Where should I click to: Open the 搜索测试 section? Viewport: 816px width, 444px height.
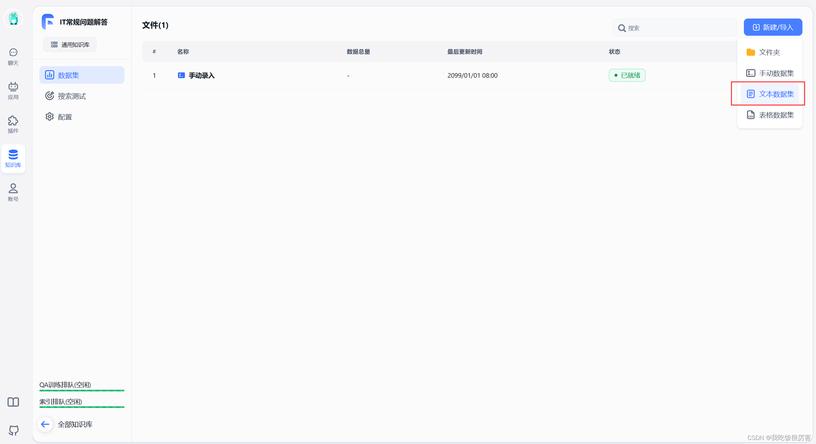[72, 96]
